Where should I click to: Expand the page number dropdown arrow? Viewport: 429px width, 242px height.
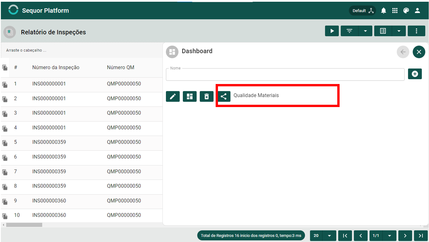(x=390, y=235)
